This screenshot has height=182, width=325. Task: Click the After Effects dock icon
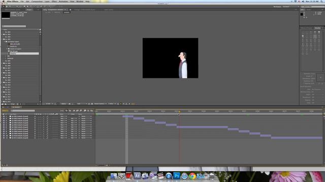pos(137,176)
